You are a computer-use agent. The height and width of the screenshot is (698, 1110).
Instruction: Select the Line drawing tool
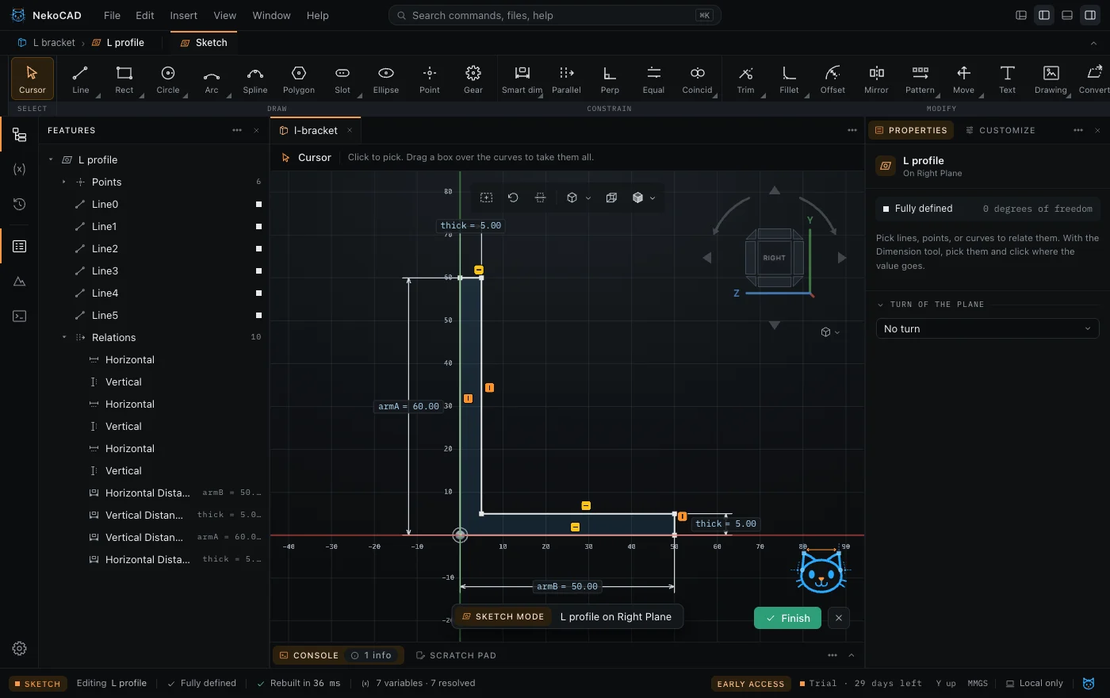click(x=80, y=79)
